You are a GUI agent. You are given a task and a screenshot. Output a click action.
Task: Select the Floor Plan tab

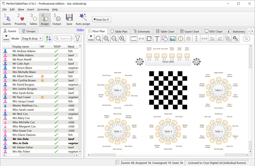click(x=96, y=31)
